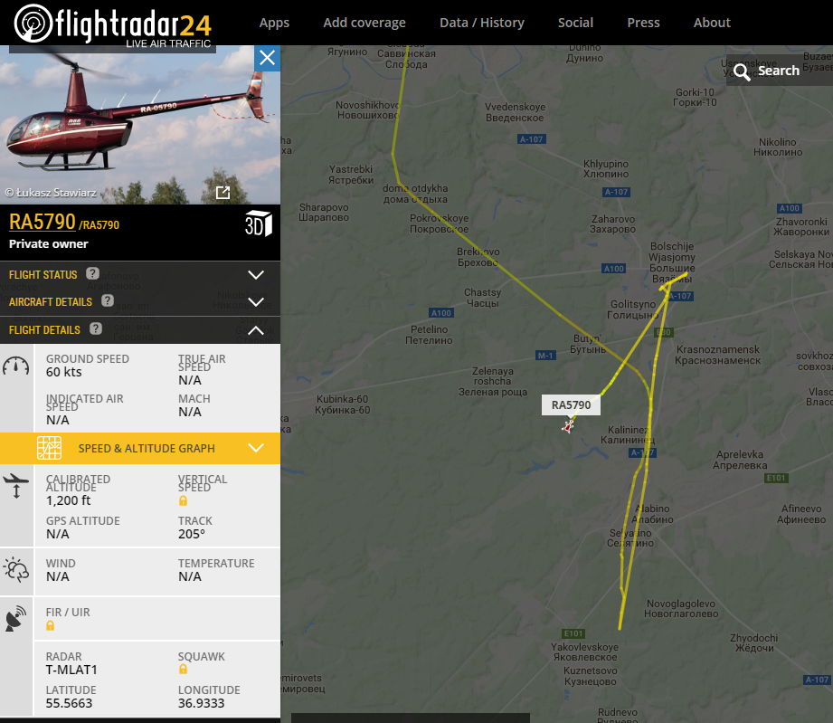Expand the Speed & Altitude Graph dropdown
The height and width of the screenshot is (723, 833).
click(256, 448)
